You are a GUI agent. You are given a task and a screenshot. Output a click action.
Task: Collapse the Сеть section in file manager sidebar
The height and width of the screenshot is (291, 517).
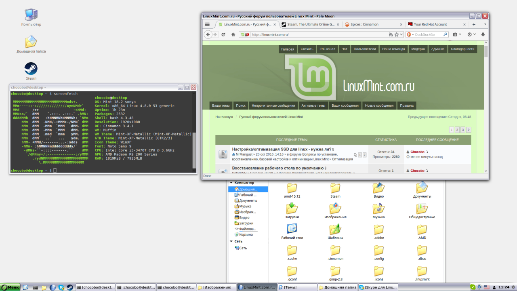click(231, 241)
